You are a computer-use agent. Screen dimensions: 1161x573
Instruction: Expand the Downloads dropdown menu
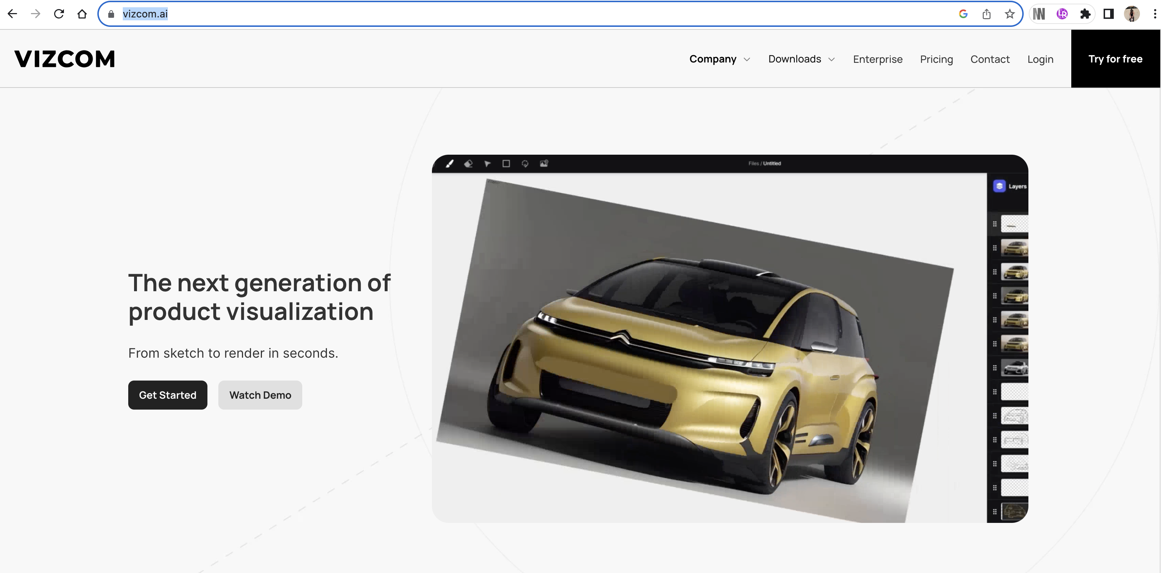[801, 59]
